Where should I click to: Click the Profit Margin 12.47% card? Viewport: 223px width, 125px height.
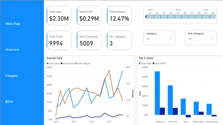pos(119,16)
